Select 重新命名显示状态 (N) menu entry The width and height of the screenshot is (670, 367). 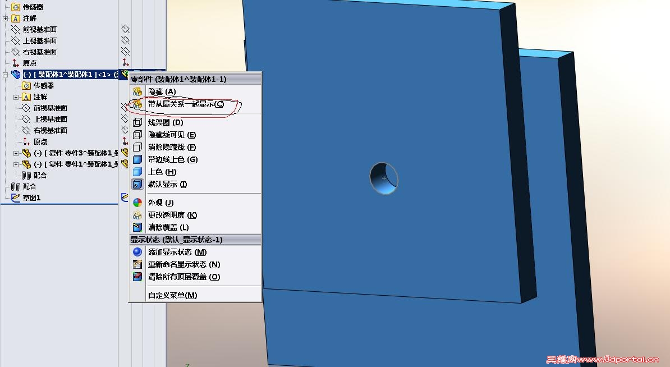(183, 264)
